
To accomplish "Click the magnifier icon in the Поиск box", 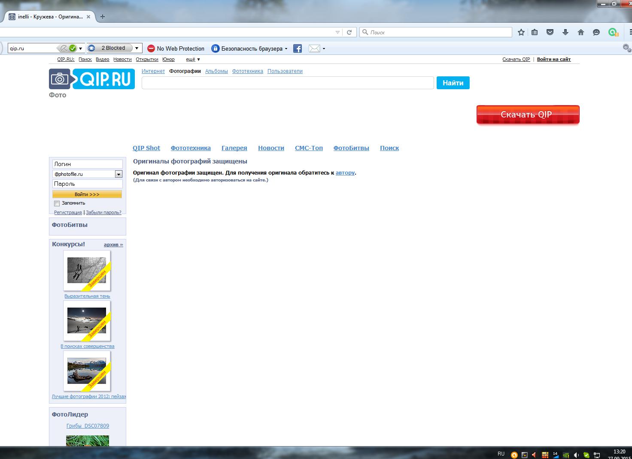I will (365, 32).
